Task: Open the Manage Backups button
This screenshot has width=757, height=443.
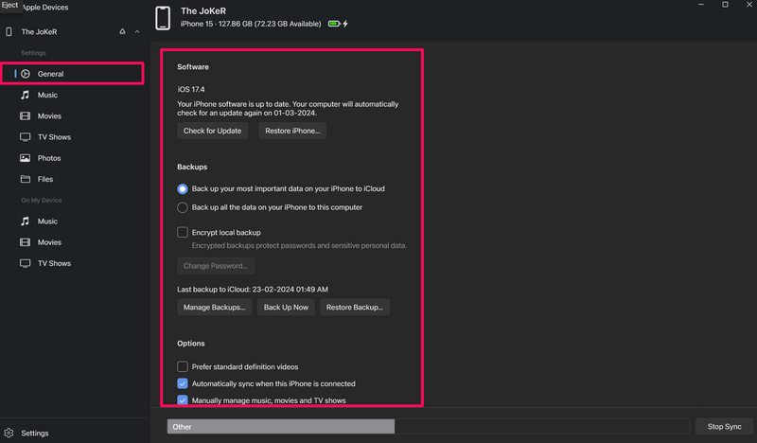Action: point(214,308)
